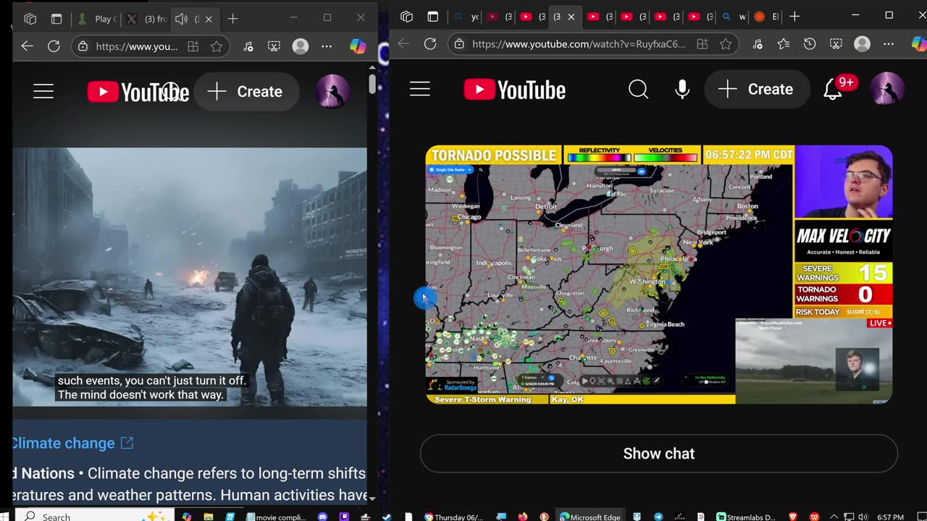View site information lock in left window
Viewport: 927px width, 521px height.
(83, 46)
